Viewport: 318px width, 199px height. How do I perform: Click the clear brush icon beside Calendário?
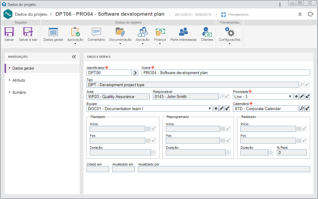click(307, 109)
